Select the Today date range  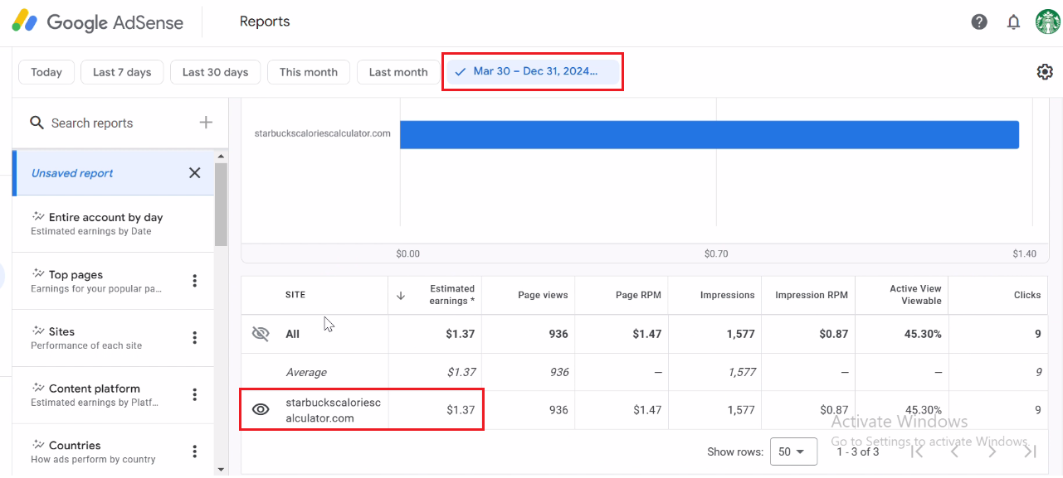point(46,72)
